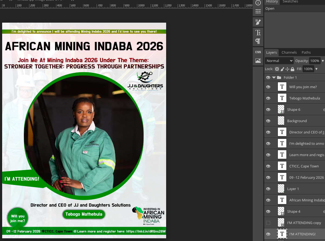This screenshot has height=241, width=325.
Task: Open the Paragraph panel icon
Action: point(258,41)
